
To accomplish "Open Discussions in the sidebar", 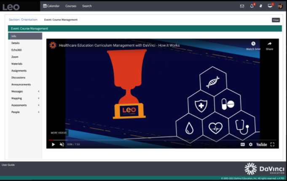I will [18, 78].
